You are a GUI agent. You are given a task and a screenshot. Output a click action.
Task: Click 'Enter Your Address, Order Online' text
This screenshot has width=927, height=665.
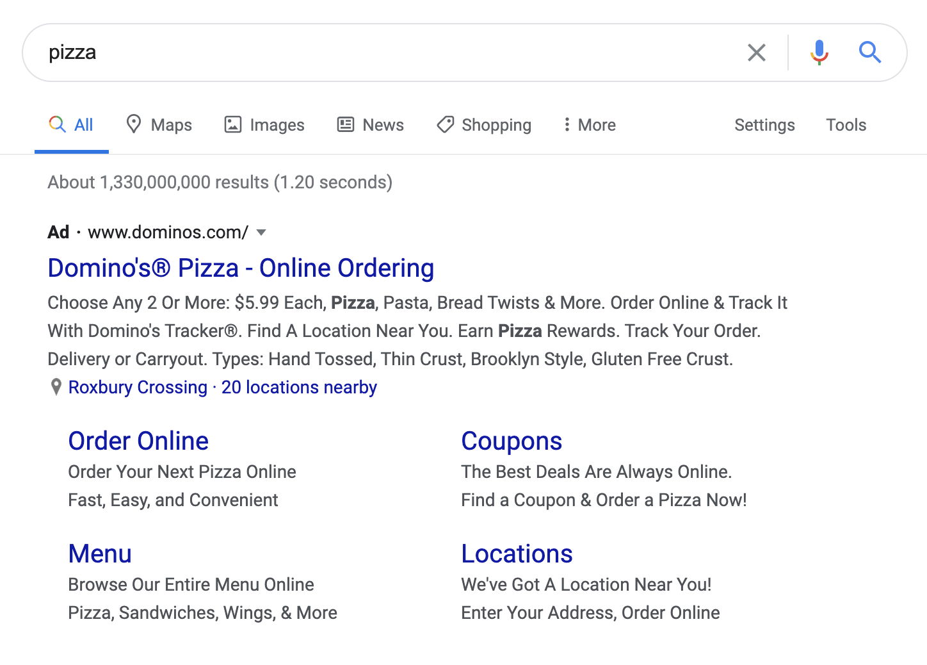(x=590, y=613)
